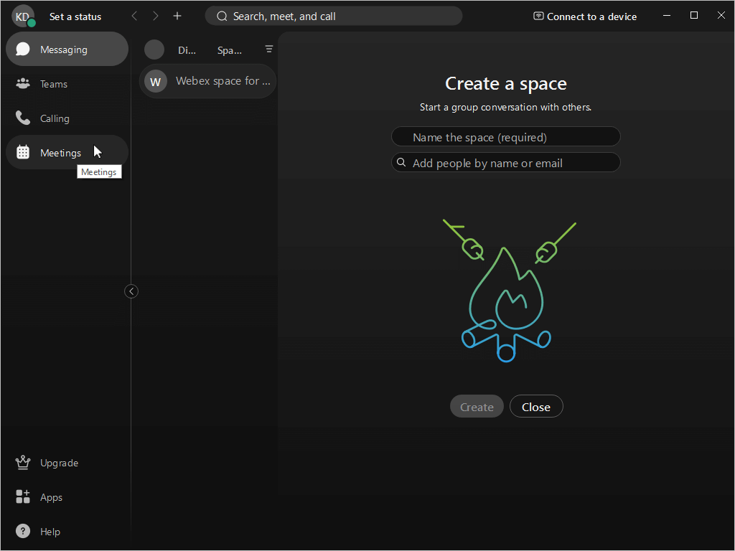Go back with the left arrow
The image size is (735, 551).
click(x=134, y=16)
